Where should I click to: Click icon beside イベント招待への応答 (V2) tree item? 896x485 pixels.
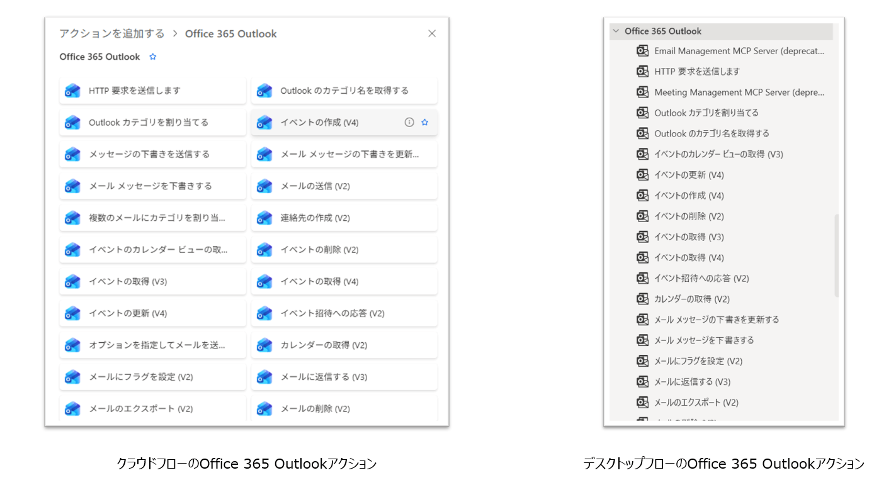point(642,278)
